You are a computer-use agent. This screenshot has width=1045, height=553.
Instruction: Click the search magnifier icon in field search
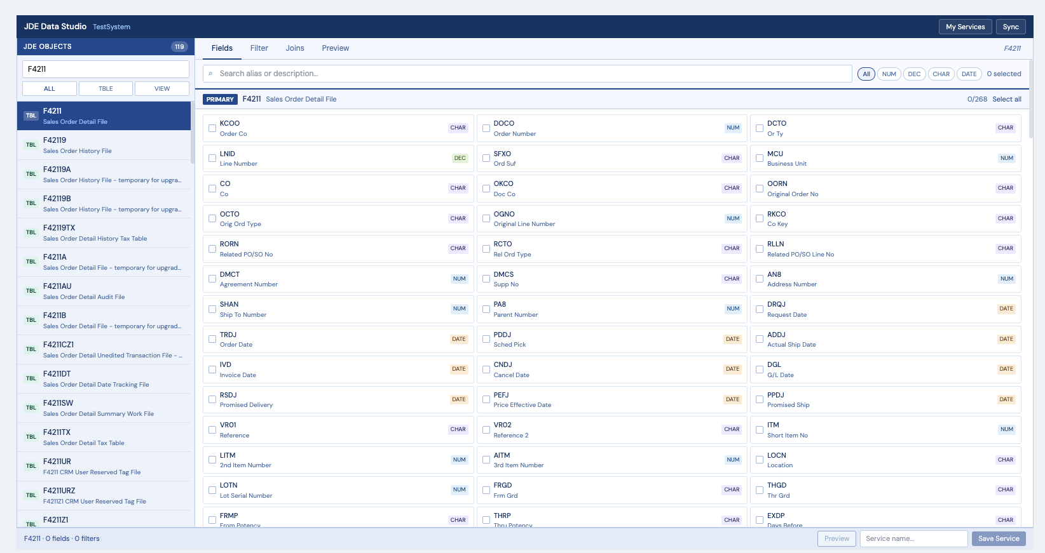click(x=210, y=74)
